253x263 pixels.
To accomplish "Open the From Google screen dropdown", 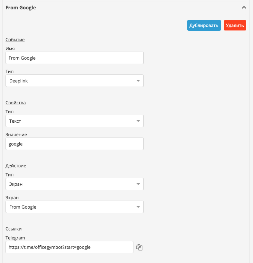I will [x=75, y=207].
